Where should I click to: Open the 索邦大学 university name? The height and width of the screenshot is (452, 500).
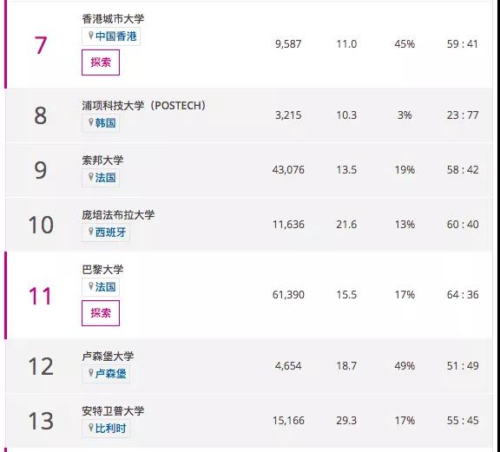coord(102,160)
